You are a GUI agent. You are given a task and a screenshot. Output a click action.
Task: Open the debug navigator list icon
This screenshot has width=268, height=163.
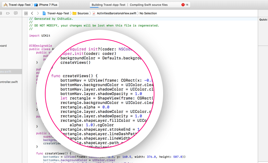click(1, 13)
